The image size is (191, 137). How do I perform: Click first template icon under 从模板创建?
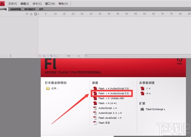pos(142,88)
